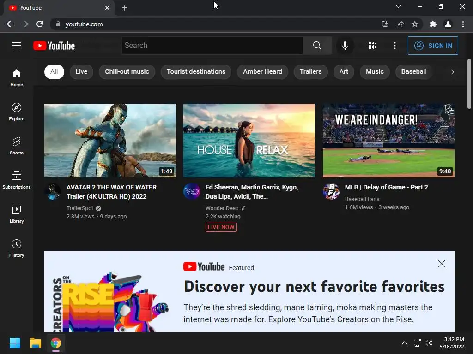Click inside the YouTube Search field
The image size is (473, 354).
(x=212, y=46)
